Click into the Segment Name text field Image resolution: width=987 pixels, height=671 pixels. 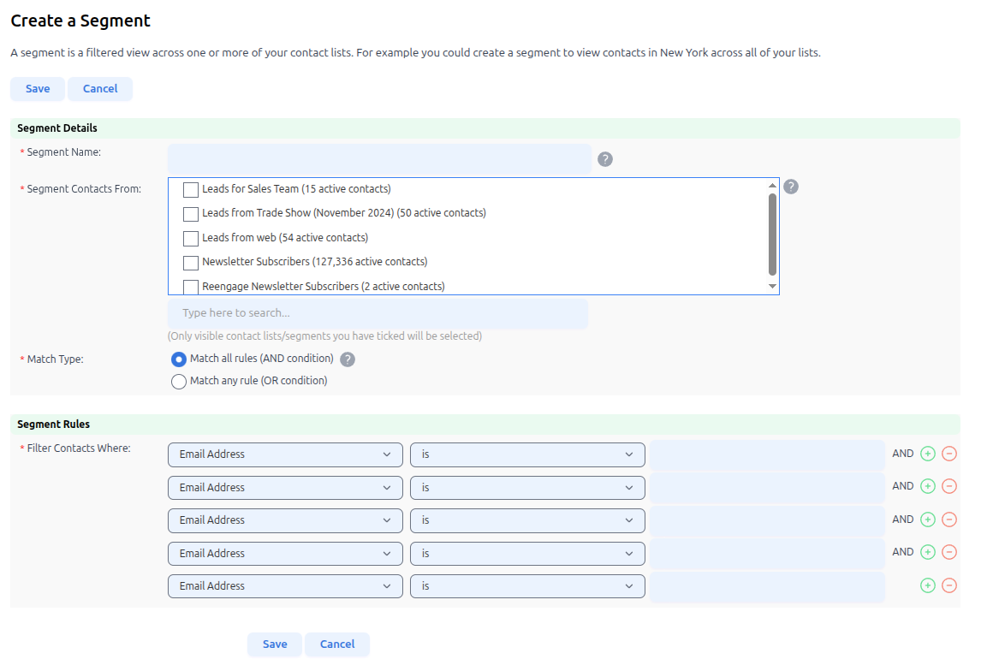click(379, 159)
